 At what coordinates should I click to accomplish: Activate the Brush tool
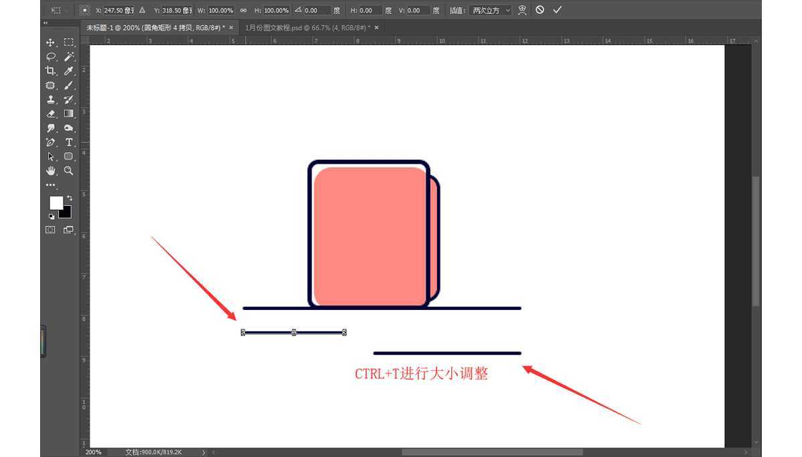tap(68, 86)
